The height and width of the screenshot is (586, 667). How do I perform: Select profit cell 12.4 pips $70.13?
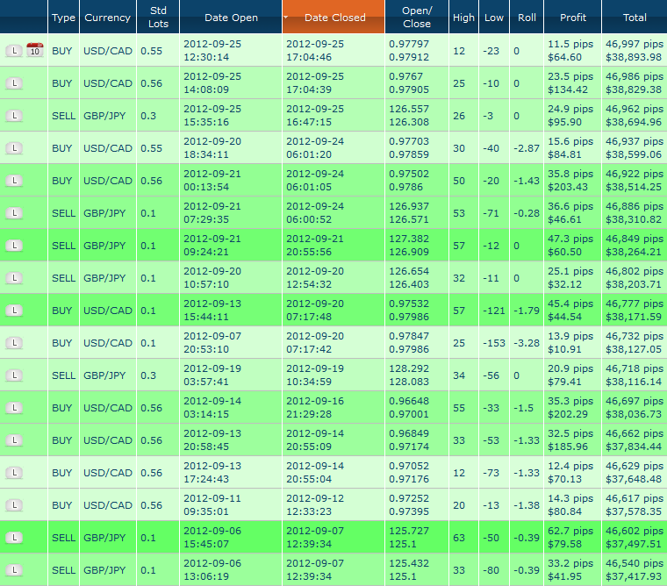(572, 473)
